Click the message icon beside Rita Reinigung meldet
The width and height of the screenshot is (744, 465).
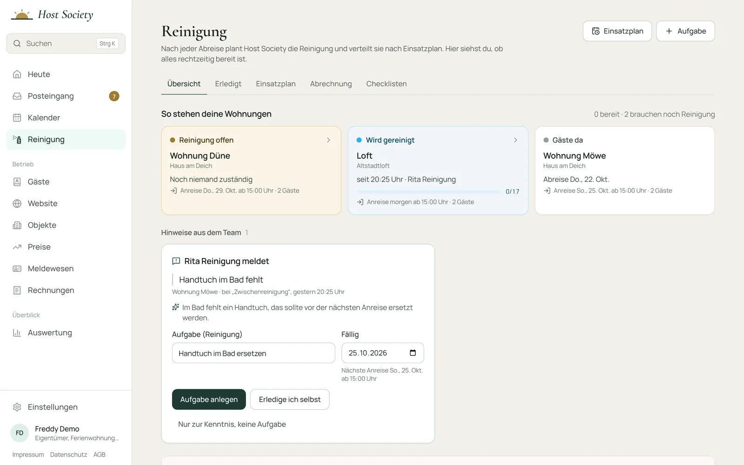pyautogui.click(x=176, y=261)
